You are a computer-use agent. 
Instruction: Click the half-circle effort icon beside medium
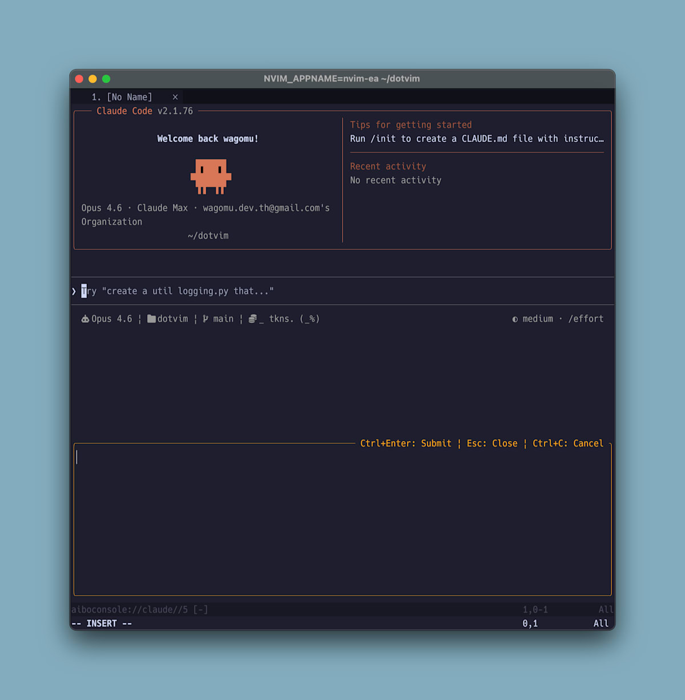515,319
